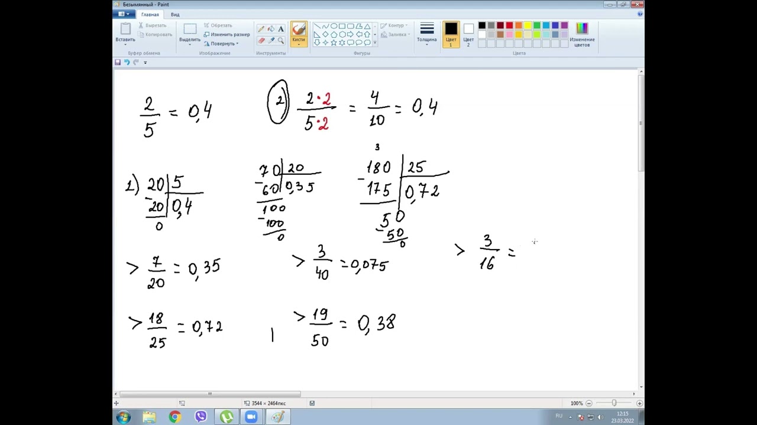Image resolution: width=757 pixels, height=425 pixels.
Task: Pick the orange color swatch
Action: [519, 25]
